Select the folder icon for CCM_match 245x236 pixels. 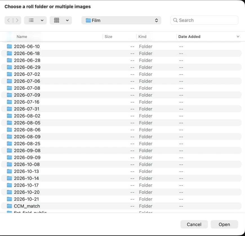tap(9, 206)
